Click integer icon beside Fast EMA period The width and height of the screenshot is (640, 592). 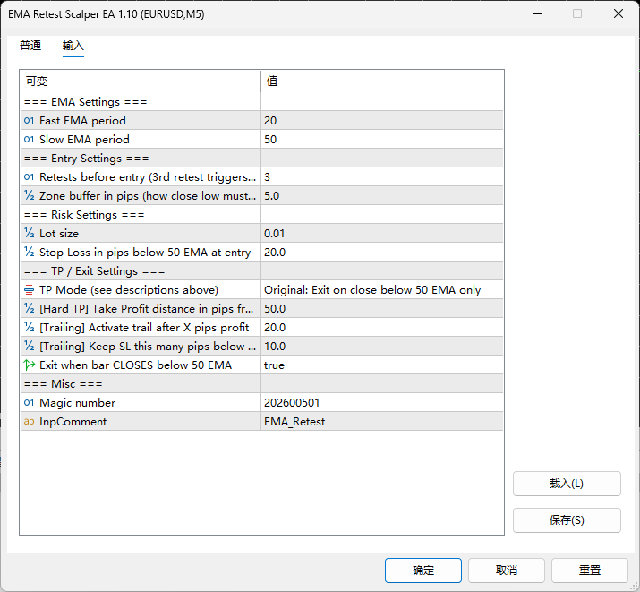pos(29,120)
